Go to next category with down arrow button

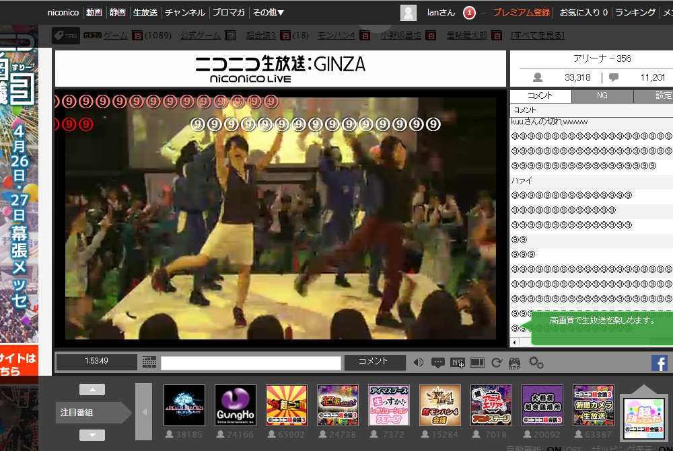[92, 435]
